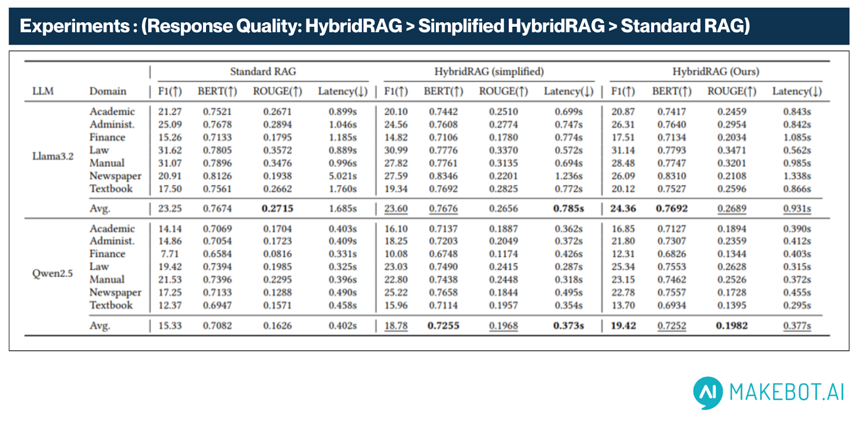Select the Qwen2.5 Finance F1 value "7.71"
This screenshot has height=431, width=861.
[x=170, y=254]
